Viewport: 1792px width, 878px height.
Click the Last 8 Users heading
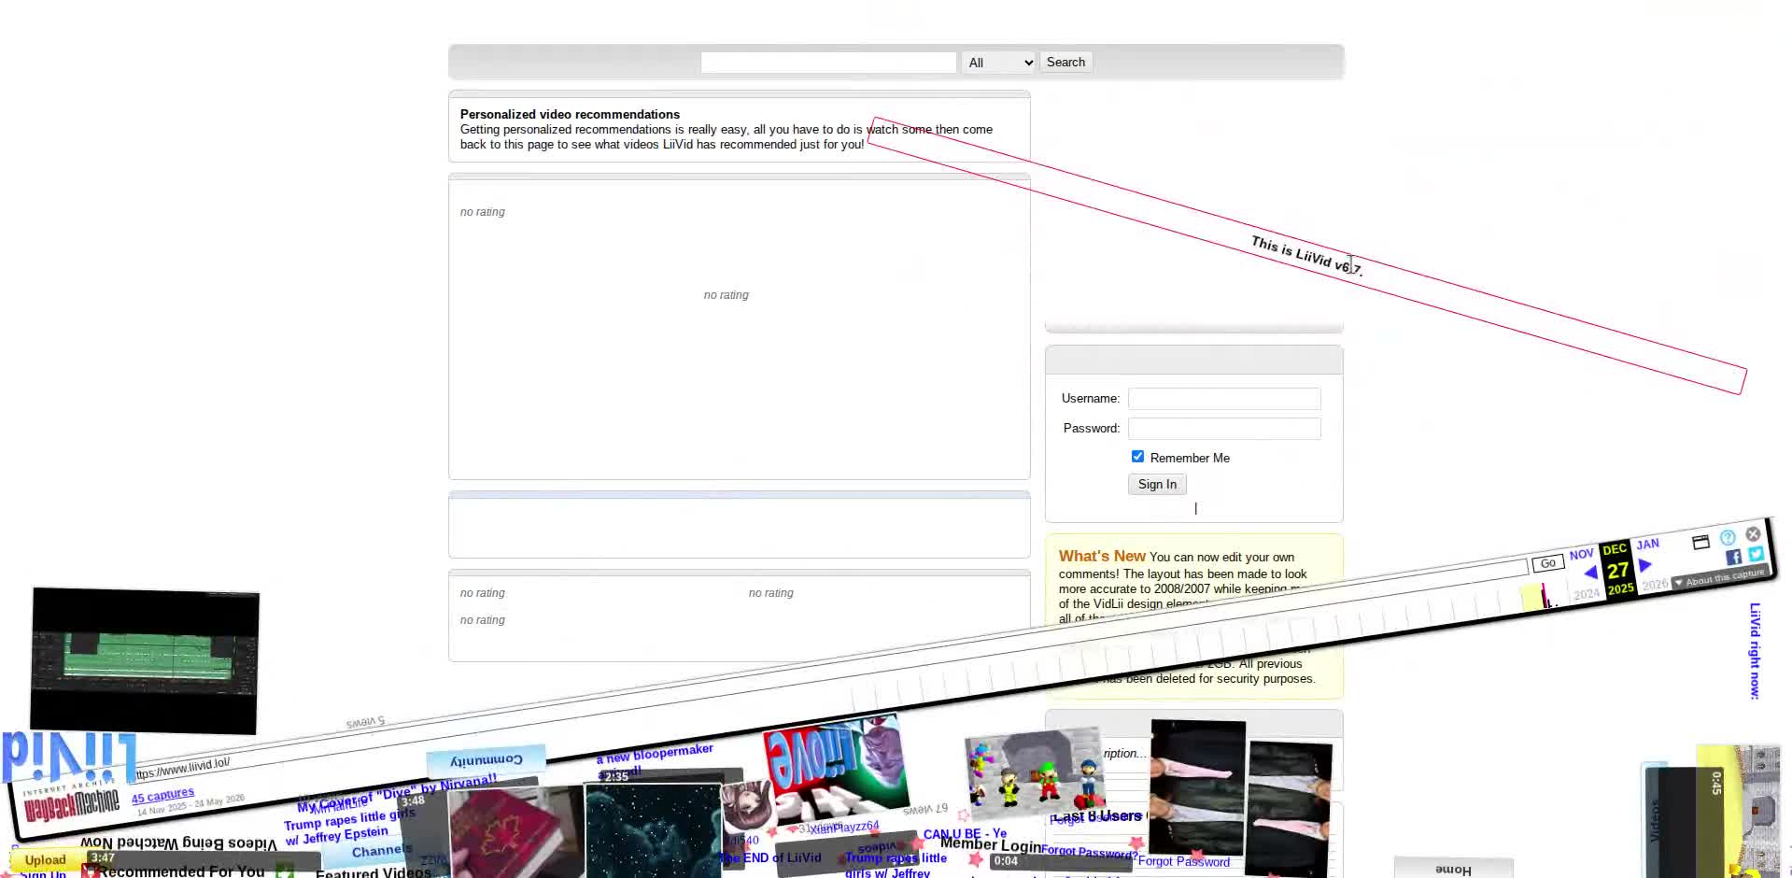(x=1097, y=816)
